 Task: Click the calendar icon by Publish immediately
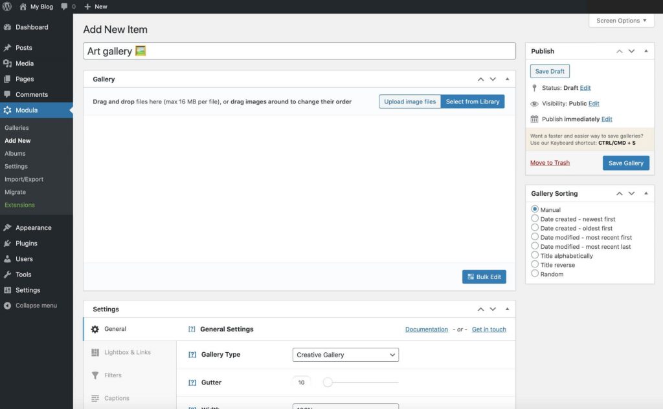pyautogui.click(x=534, y=119)
